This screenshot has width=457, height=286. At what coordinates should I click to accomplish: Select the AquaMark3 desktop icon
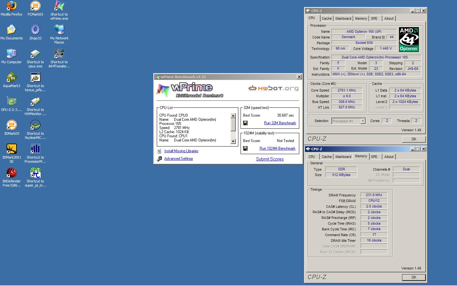[11, 77]
